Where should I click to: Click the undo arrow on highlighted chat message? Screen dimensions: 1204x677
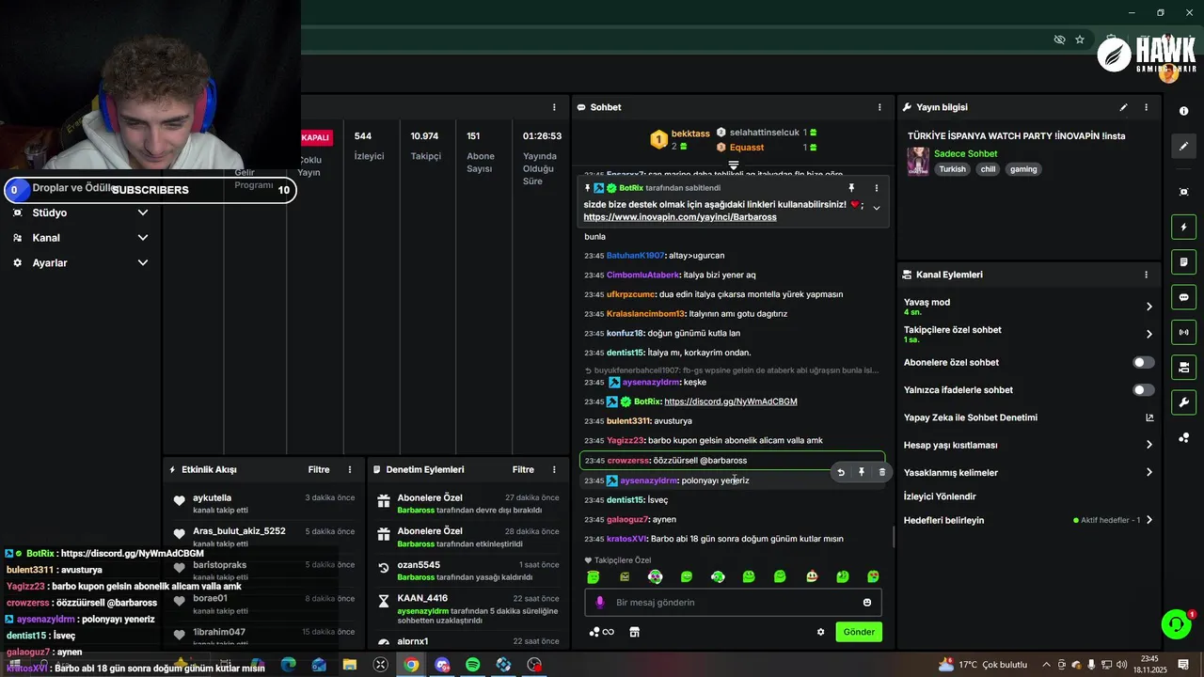point(841,472)
